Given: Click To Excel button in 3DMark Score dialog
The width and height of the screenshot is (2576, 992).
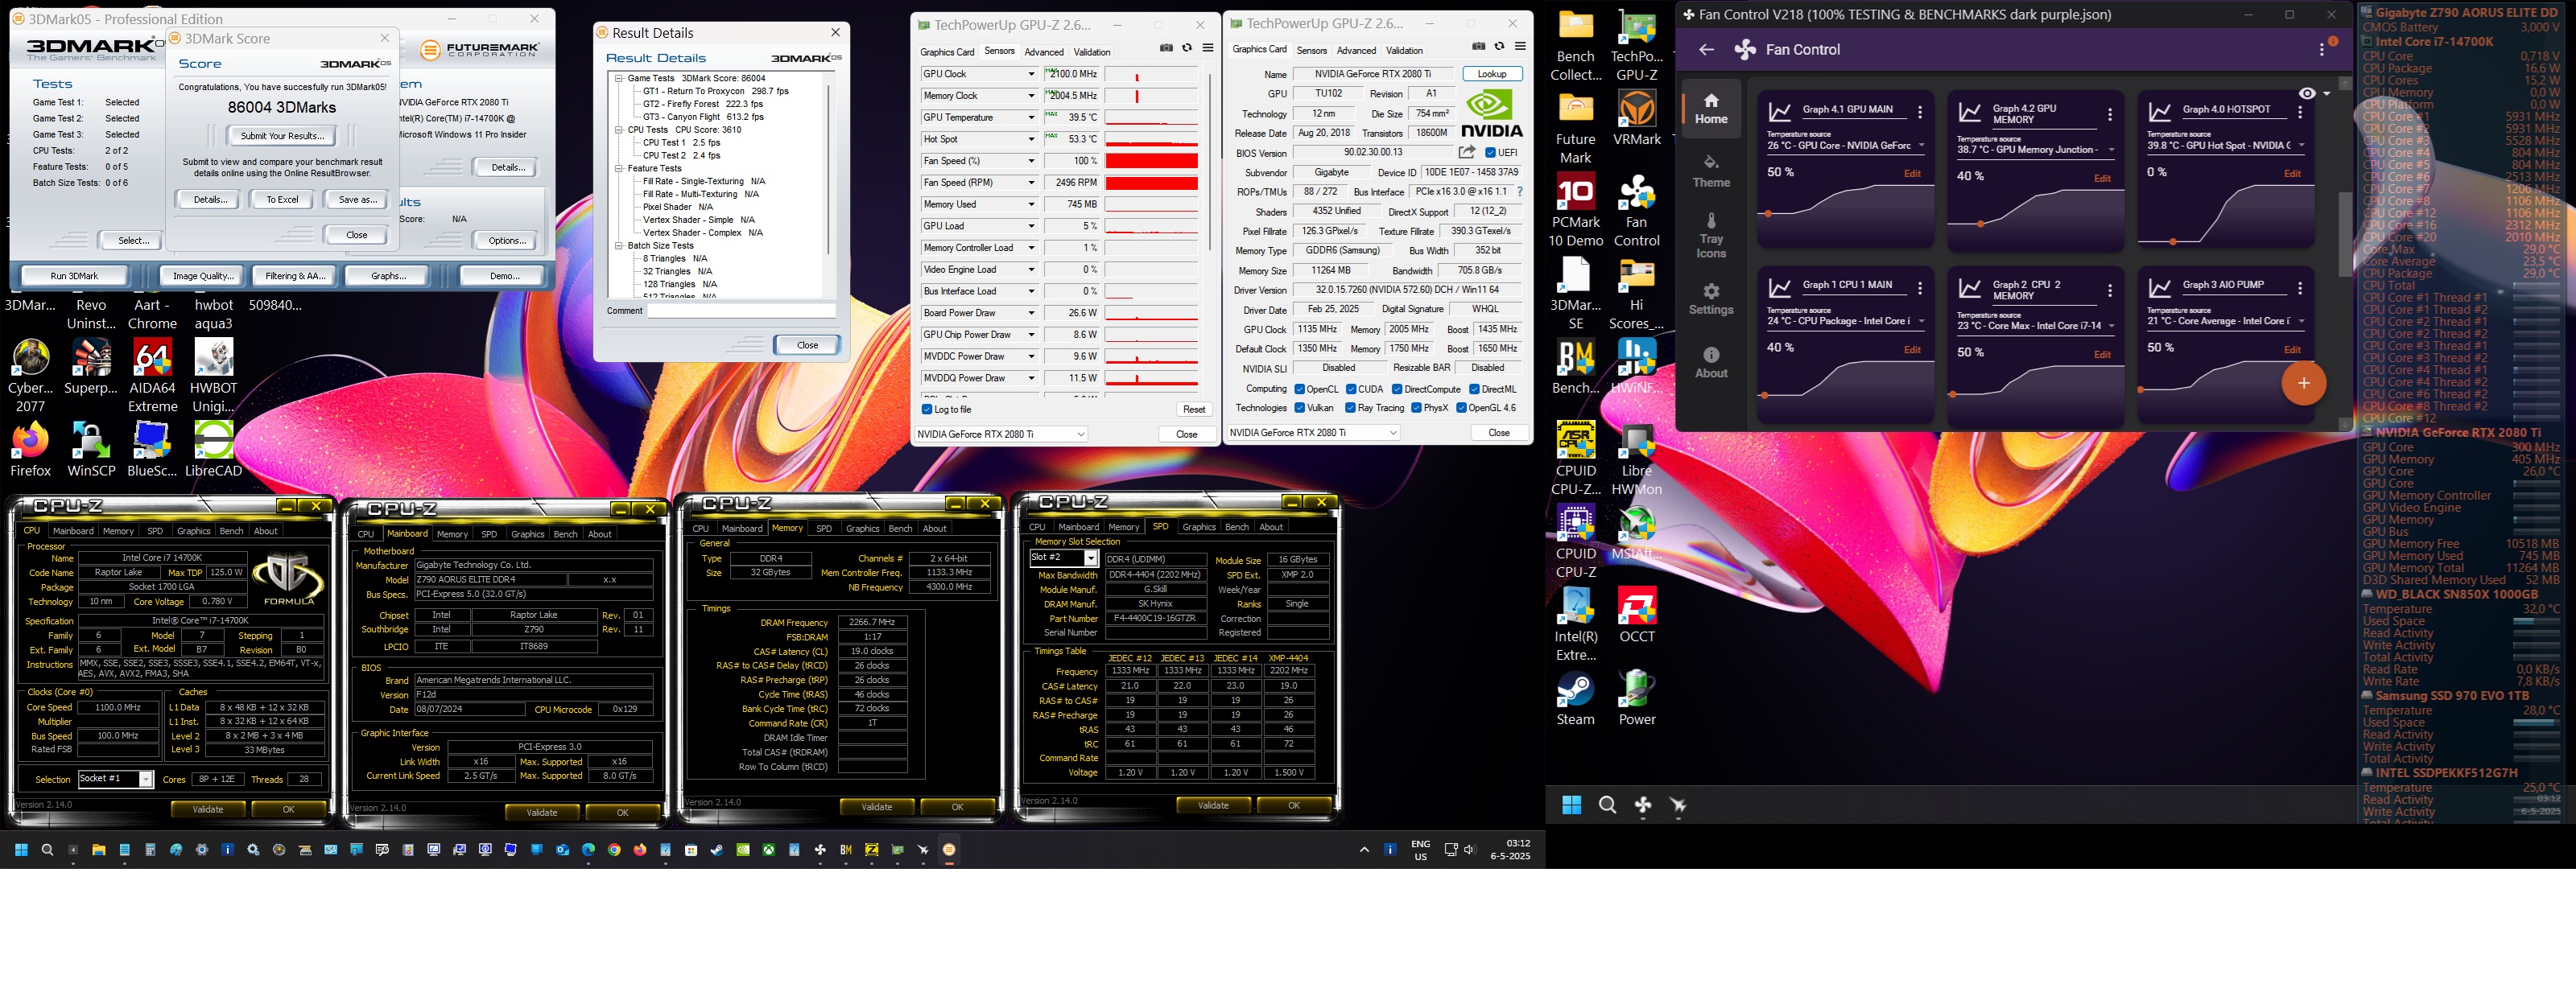Looking at the screenshot, I should pyautogui.click(x=282, y=200).
